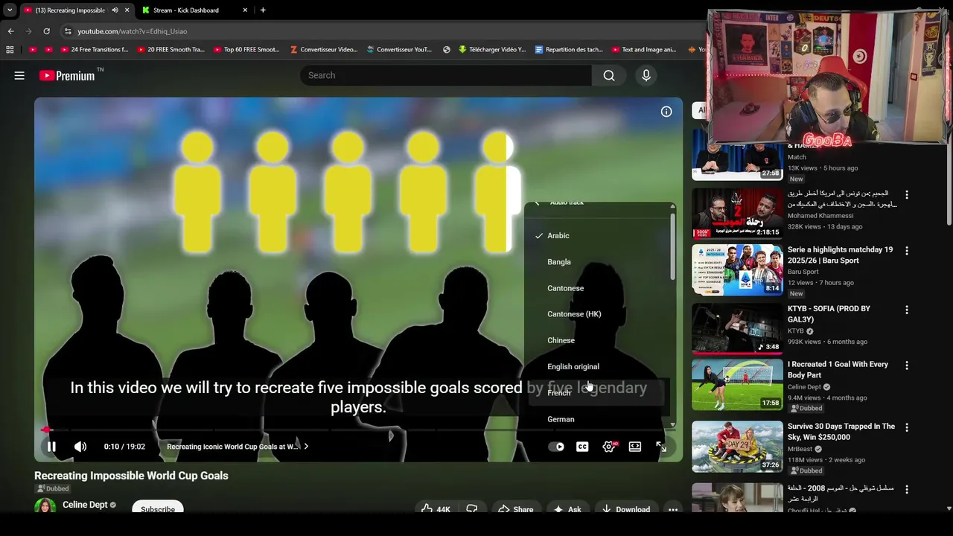Open Repartition des tach... bookmark

tap(569, 50)
